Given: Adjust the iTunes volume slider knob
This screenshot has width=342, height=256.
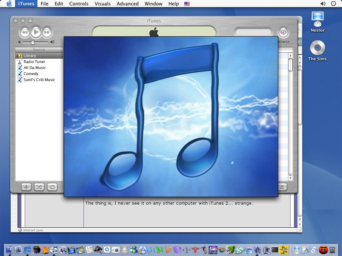Looking at the screenshot, I should point(32,42).
